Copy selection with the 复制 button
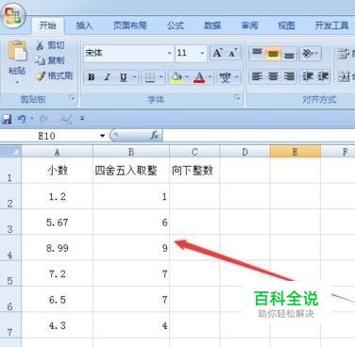 pos(50,60)
